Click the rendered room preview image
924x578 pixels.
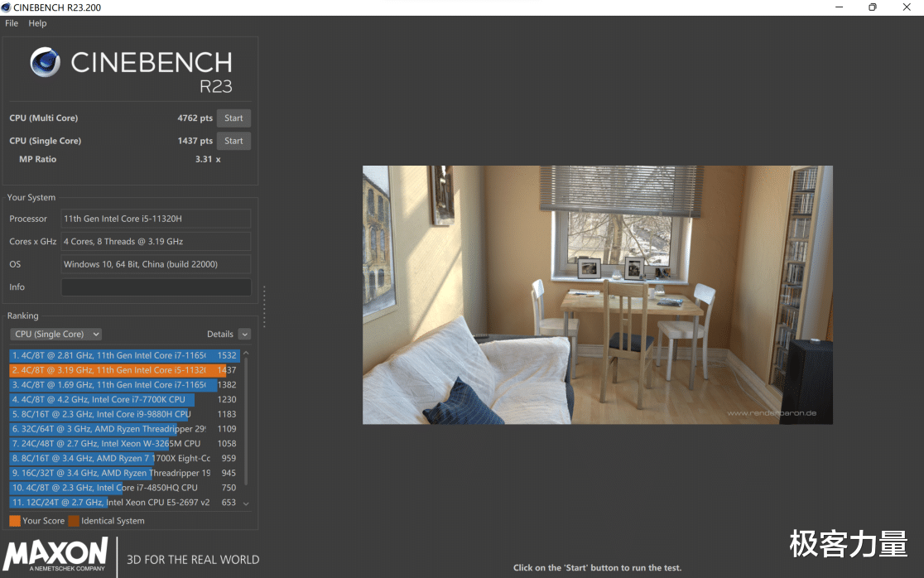point(598,295)
